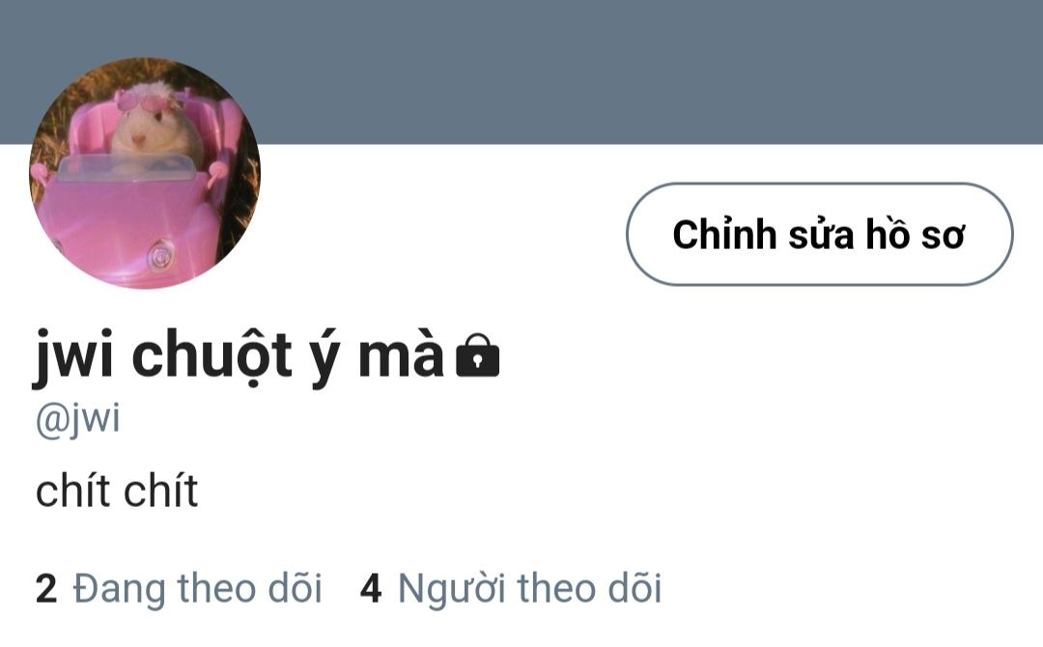
Task: Click the word chuột in profile name
Action: click(211, 356)
